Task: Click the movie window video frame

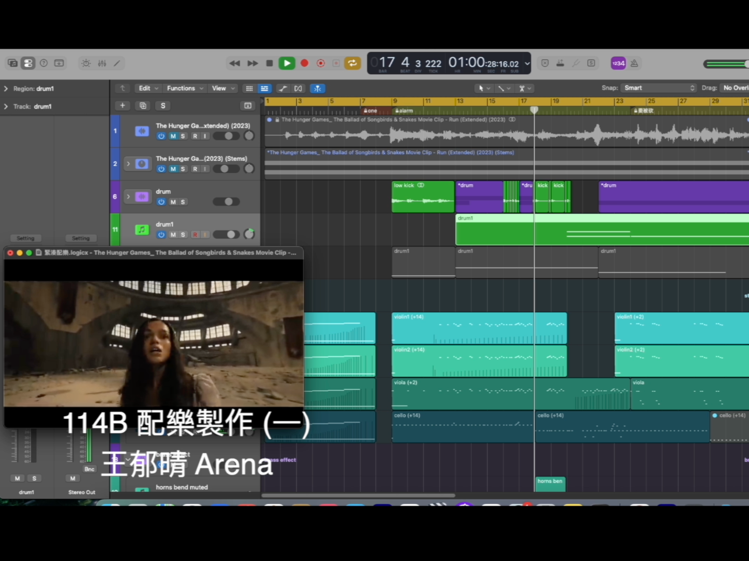Action: (x=154, y=344)
